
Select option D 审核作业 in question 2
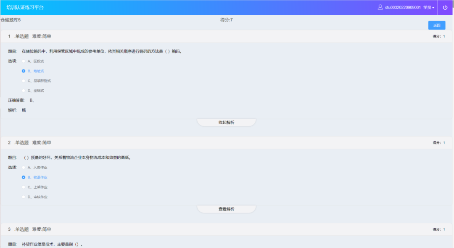click(x=24, y=197)
